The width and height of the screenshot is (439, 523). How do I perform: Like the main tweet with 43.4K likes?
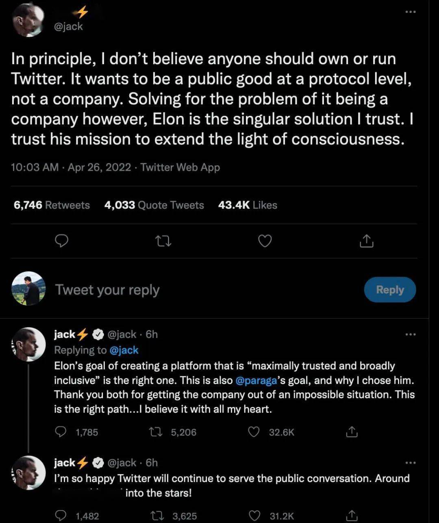265,241
